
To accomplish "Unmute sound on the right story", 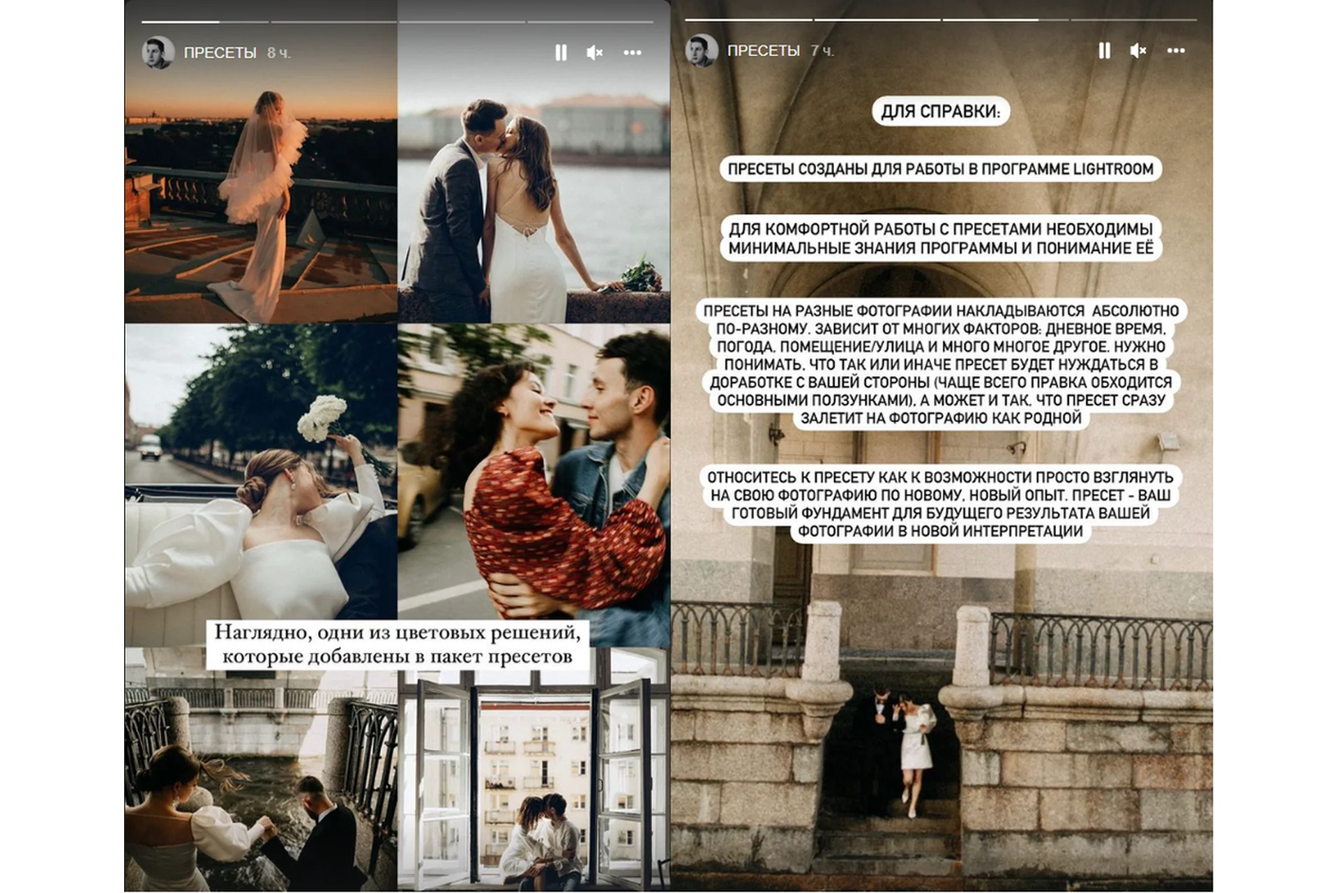I will 1137,50.
